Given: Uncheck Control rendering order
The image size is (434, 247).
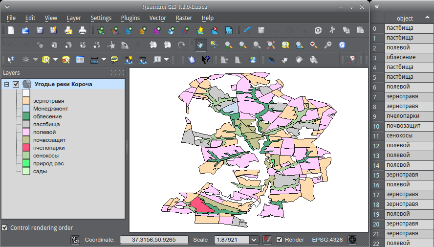Looking at the screenshot, I should tap(5, 227).
